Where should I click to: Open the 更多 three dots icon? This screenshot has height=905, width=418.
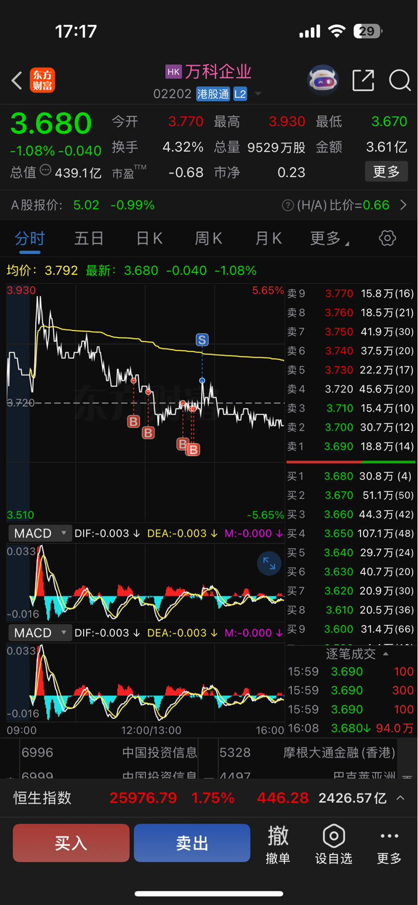coord(389,836)
